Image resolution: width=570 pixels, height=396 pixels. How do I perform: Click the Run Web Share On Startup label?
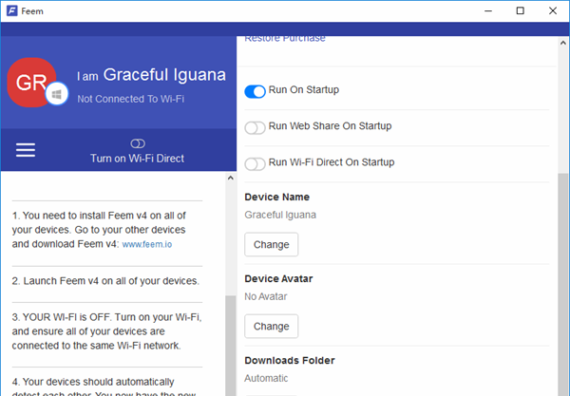[x=330, y=126]
